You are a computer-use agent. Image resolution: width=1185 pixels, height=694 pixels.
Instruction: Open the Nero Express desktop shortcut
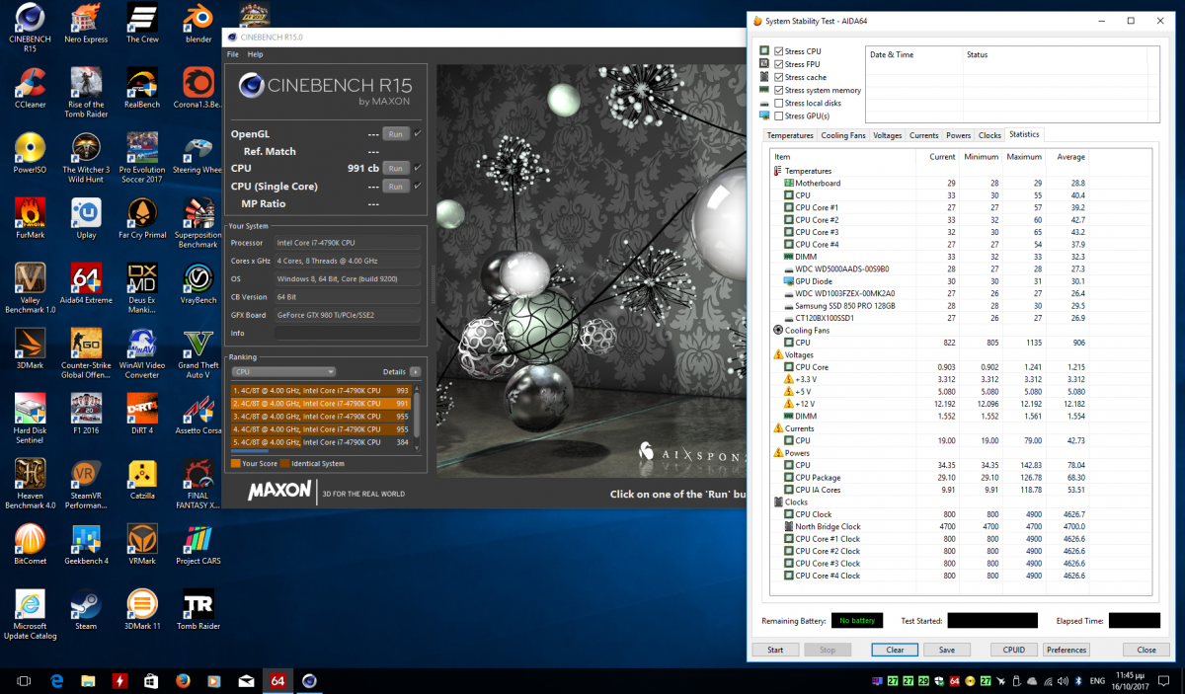coord(86,25)
